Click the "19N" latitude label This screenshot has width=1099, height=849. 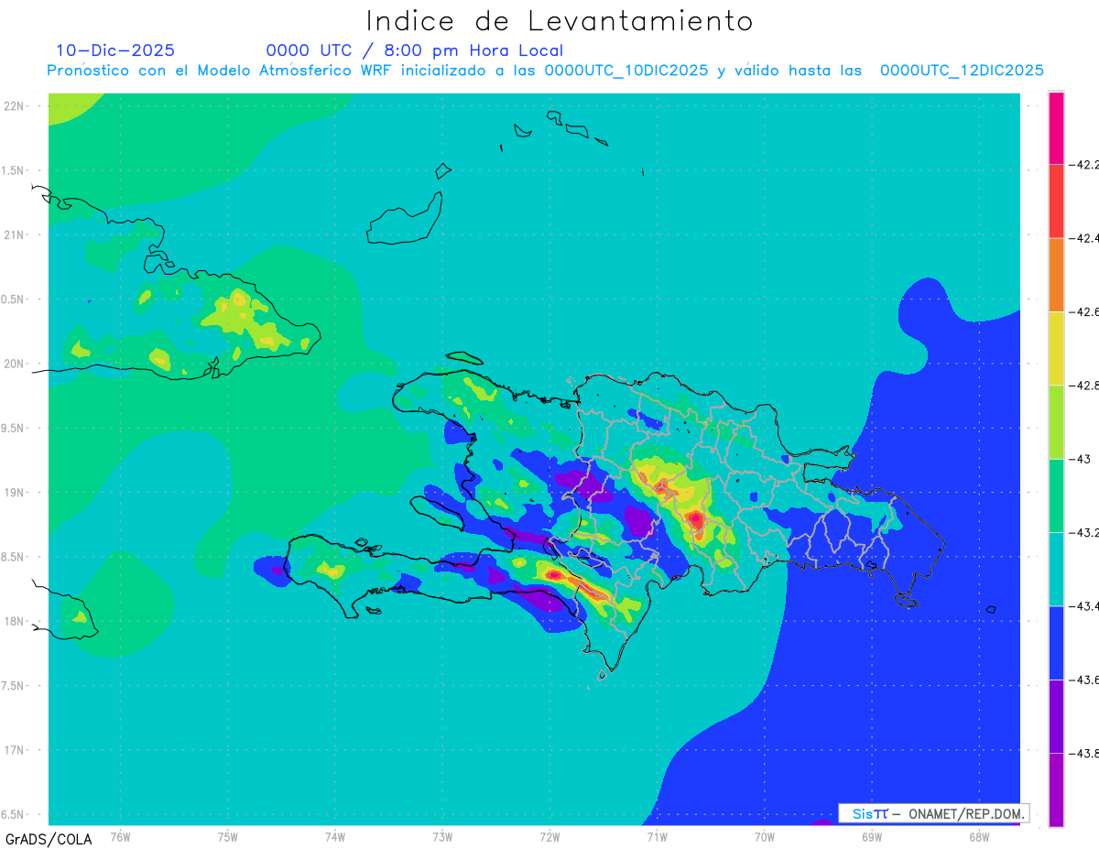[15, 492]
